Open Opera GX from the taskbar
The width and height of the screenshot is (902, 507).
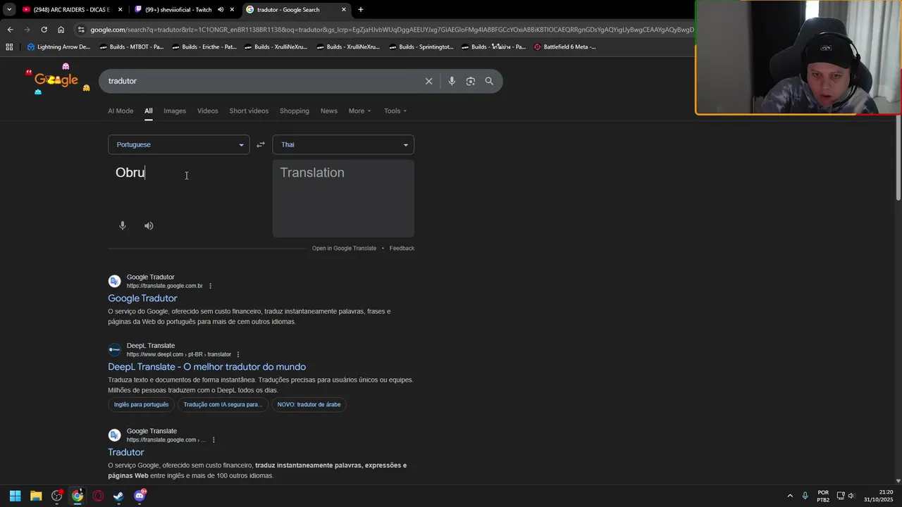(x=98, y=496)
